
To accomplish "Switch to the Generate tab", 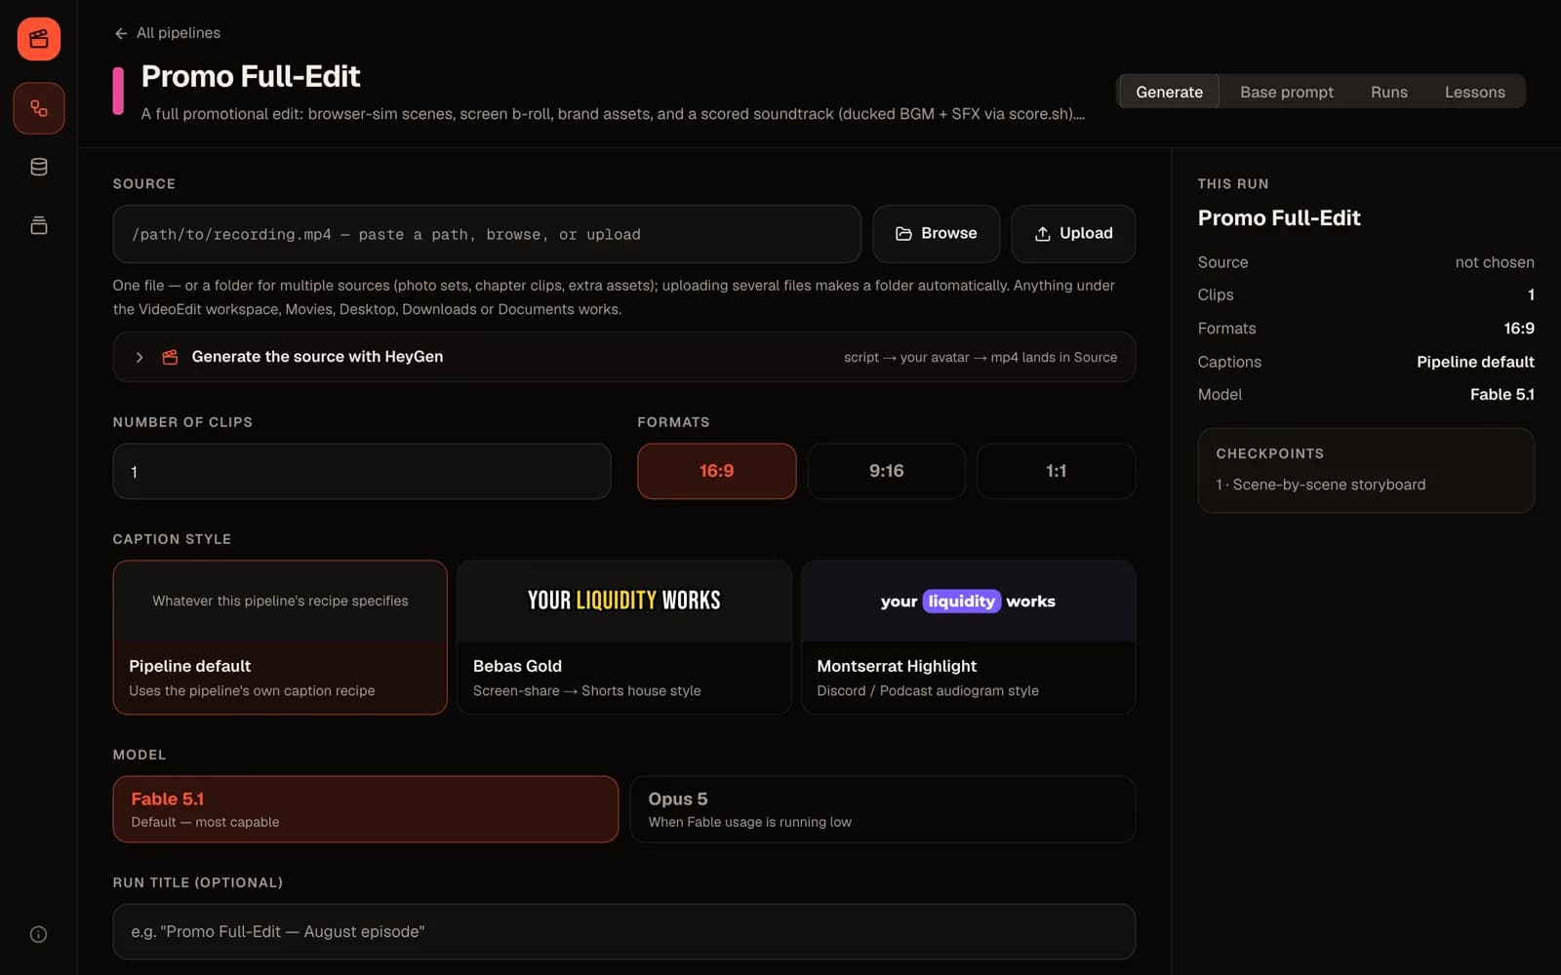I will [1169, 92].
